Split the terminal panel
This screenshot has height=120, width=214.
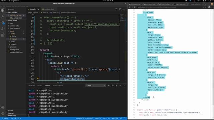coord(112,86)
